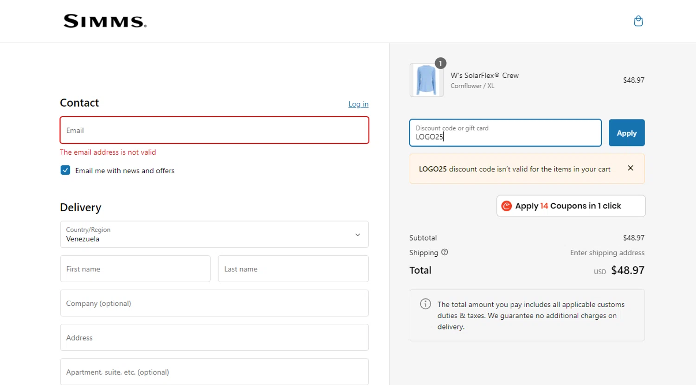Click the item quantity badge on product
The height and width of the screenshot is (385, 696).
click(x=440, y=63)
